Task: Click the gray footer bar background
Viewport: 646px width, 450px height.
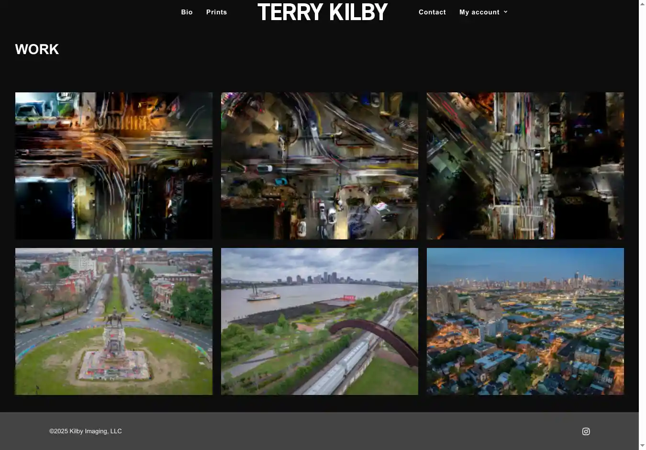Action: [335, 431]
